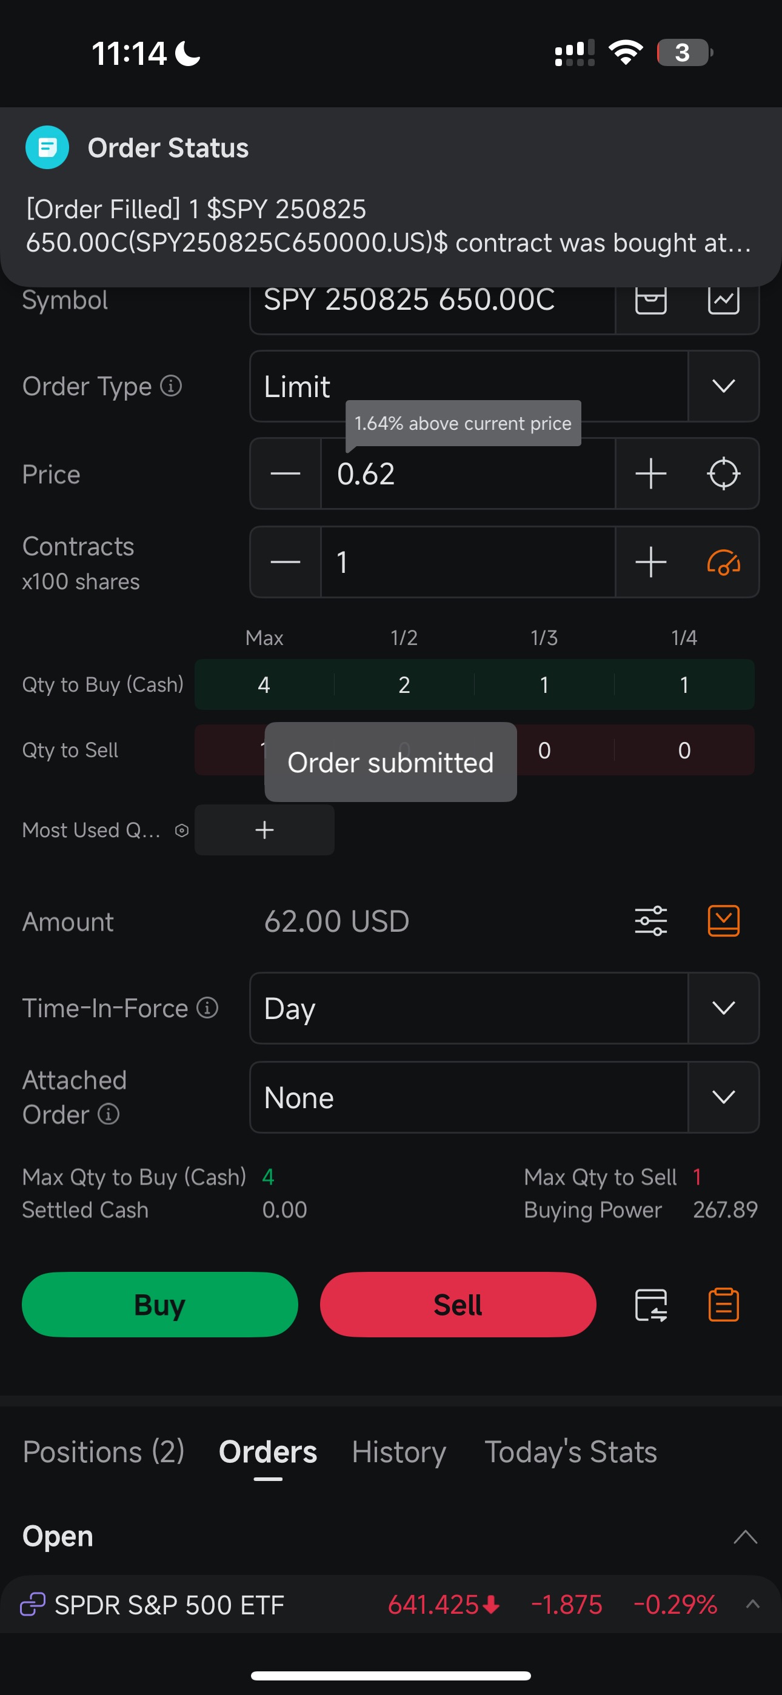
Task: Tap the Time-In-Force info icon
Action: (x=207, y=1008)
